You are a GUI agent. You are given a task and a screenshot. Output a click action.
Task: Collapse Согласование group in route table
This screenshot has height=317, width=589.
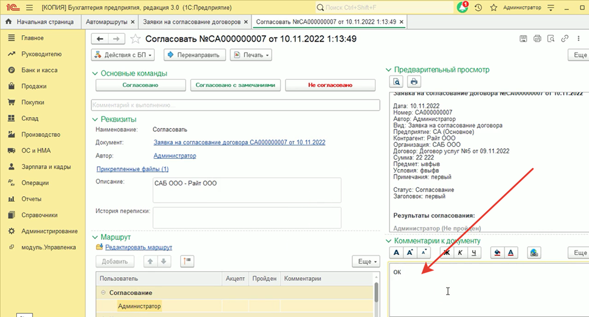[103, 293]
